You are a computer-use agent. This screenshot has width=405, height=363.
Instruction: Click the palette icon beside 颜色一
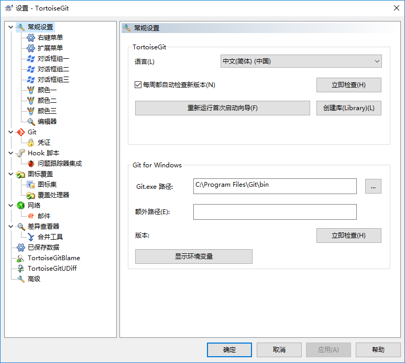(x=31, y=90)
